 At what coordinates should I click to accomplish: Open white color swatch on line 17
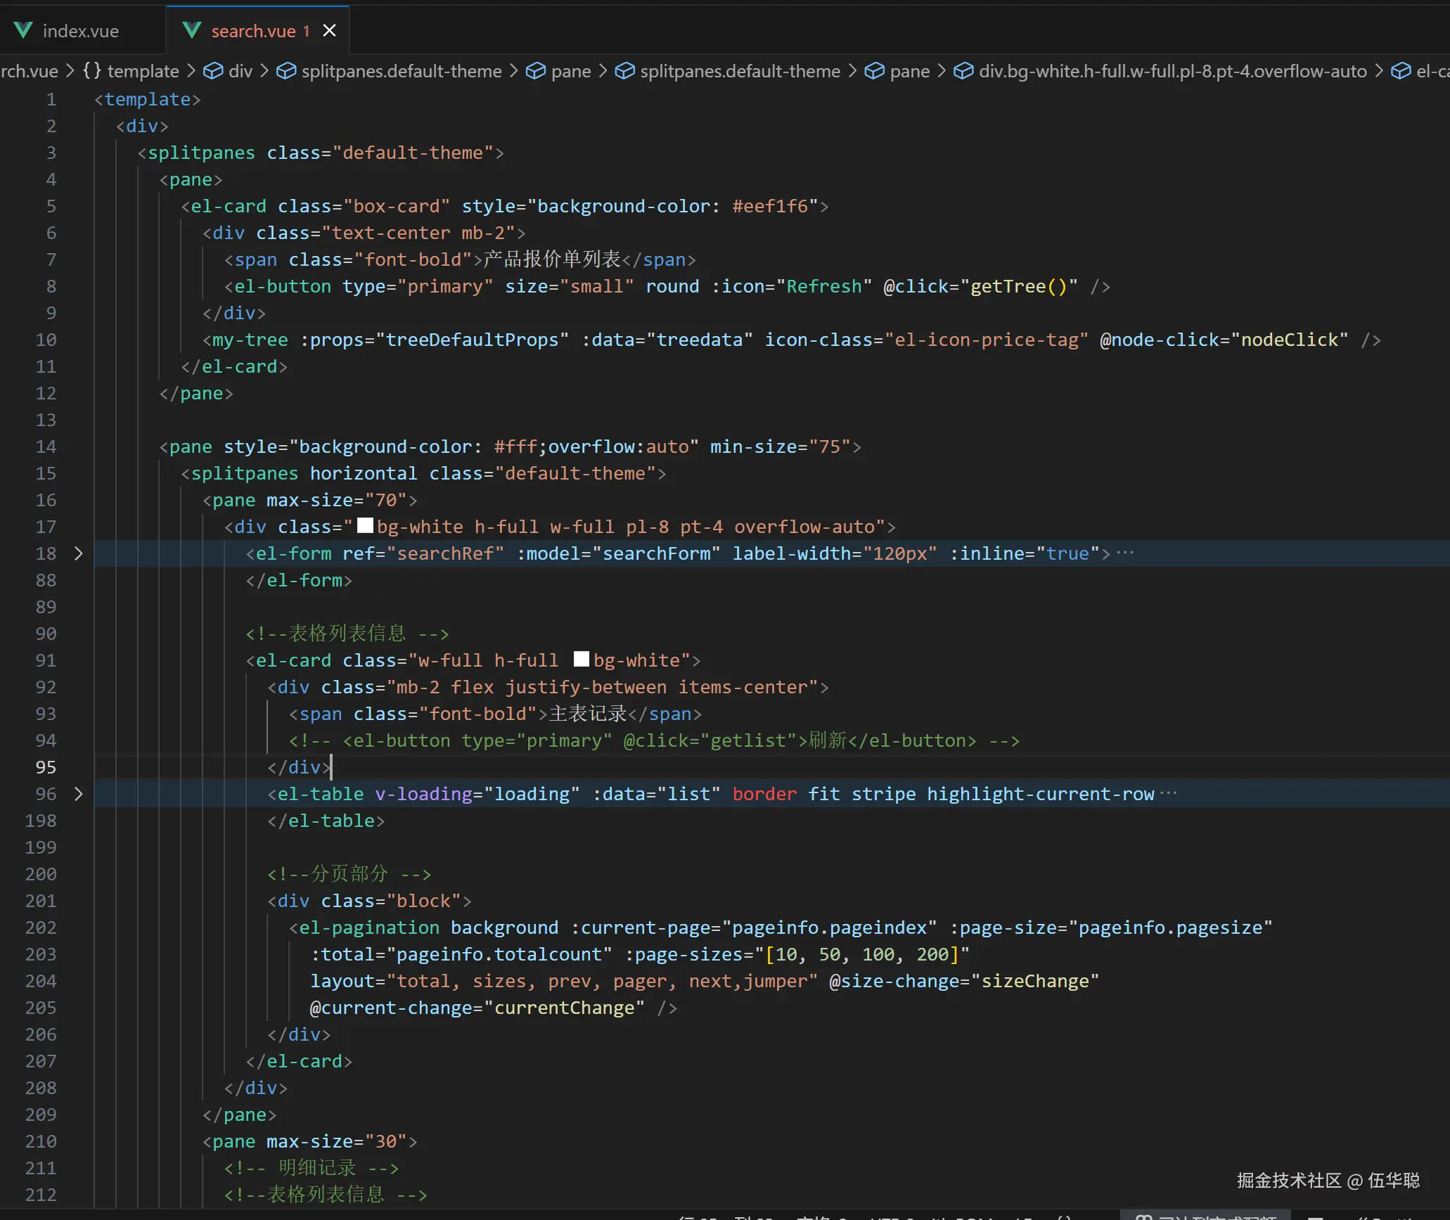(x=365, y=526)
